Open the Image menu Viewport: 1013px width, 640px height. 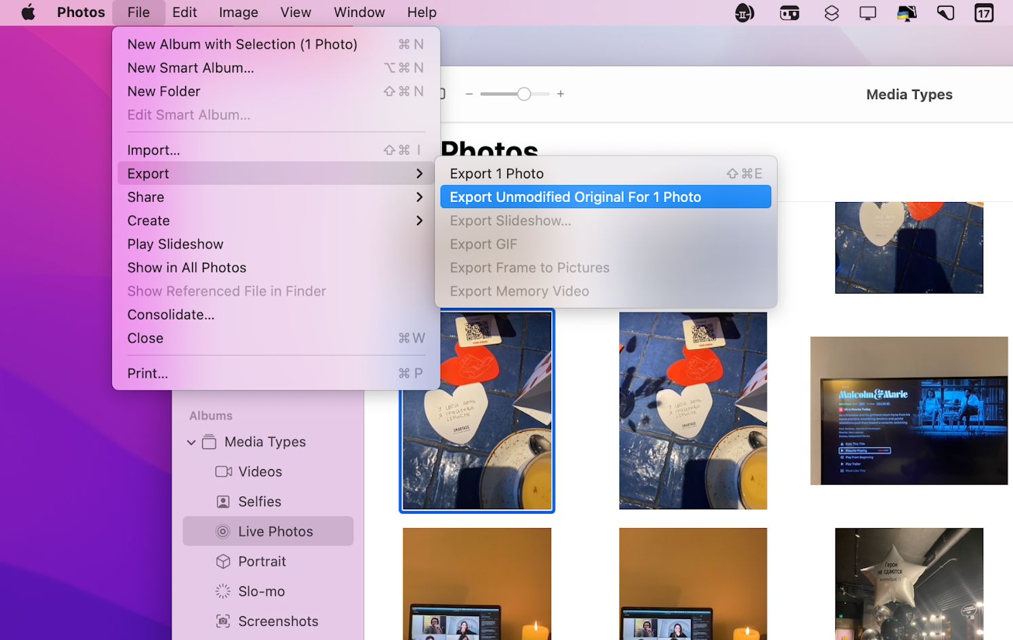pos(238,12)
